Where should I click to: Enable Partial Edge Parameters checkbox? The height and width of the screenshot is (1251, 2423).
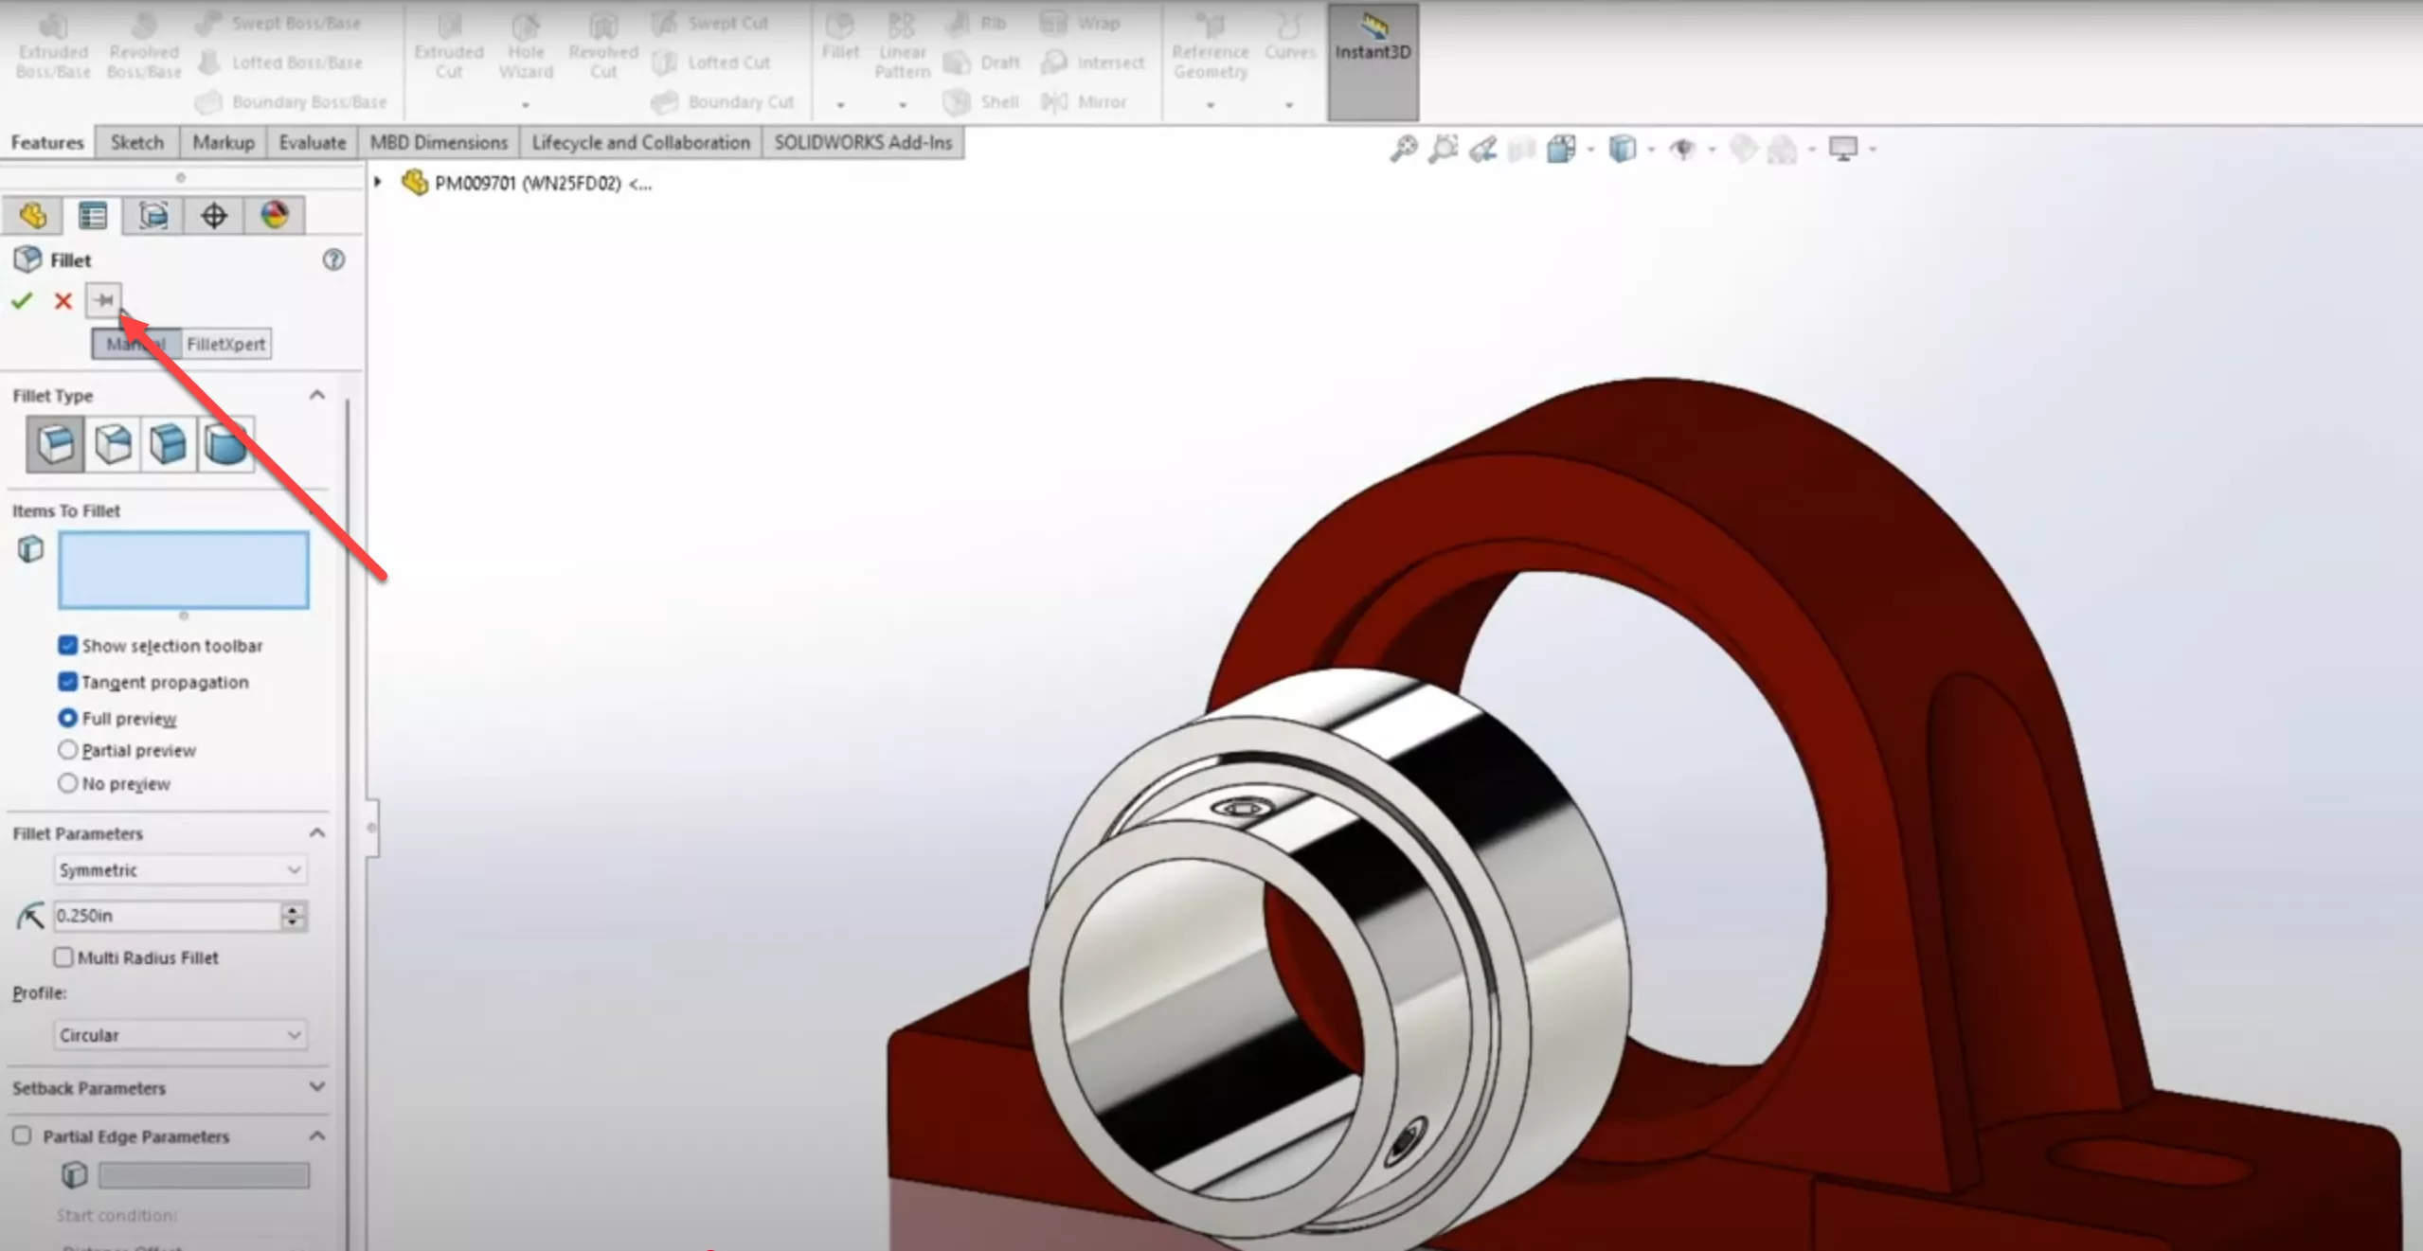point(22,1135)
